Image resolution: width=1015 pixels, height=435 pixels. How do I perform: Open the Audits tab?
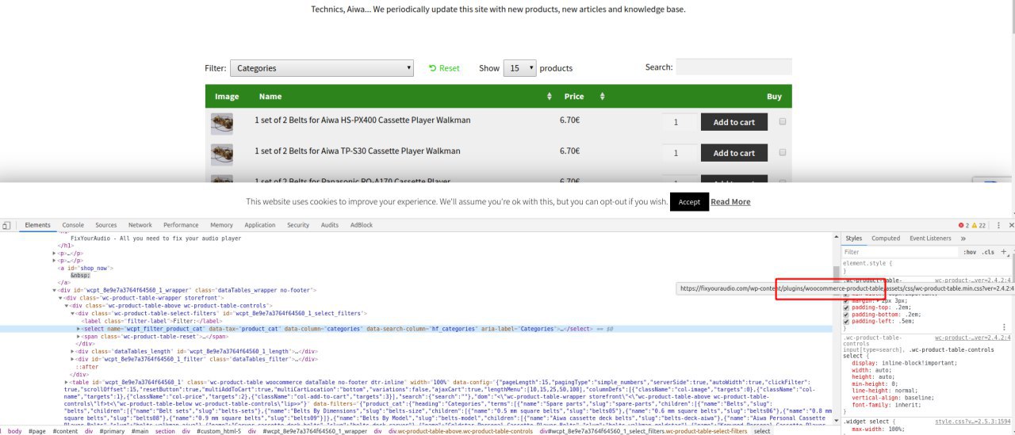pos(330,225)
